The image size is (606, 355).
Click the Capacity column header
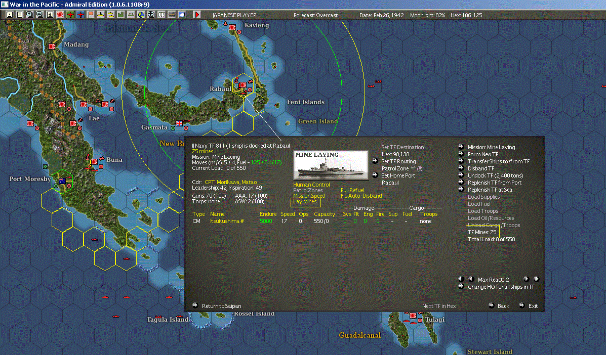tap(324, 214)
